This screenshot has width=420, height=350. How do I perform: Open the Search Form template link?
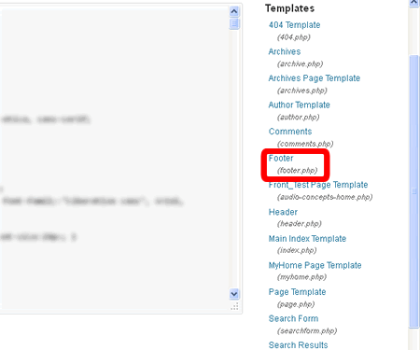293,318
